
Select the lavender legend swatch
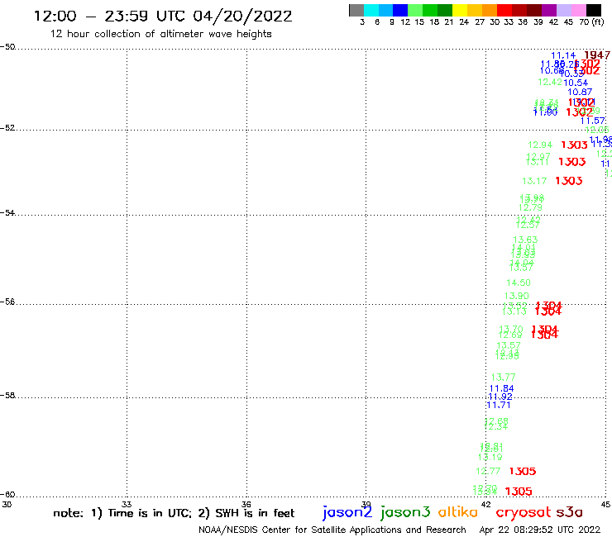coord(563,10)
